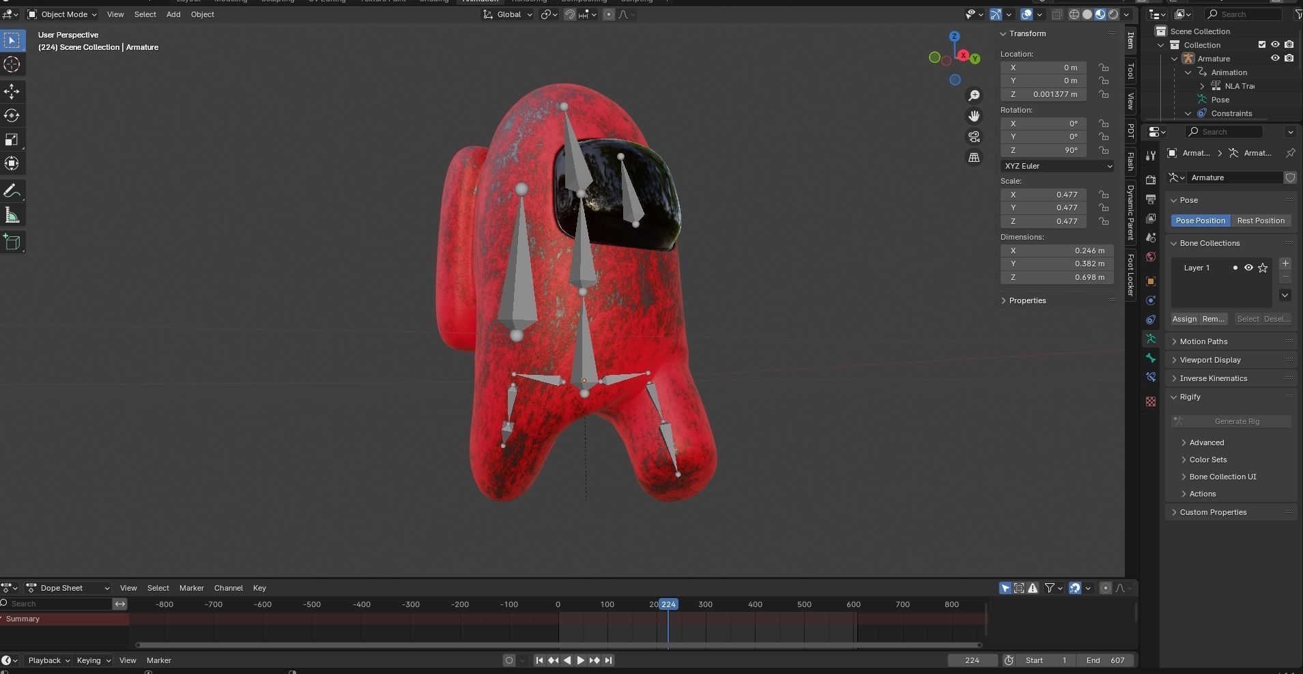The height and width of the screenshot is (674, 1303).
Task: Pick the Rotate tool
Action: [12, 115]
